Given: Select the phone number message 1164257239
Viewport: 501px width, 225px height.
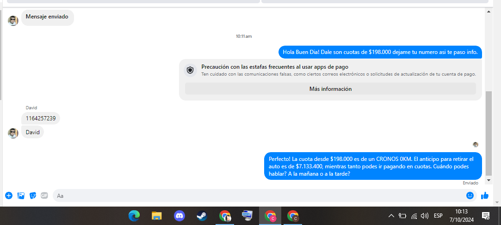Looking at the screenshot, I should (x=41, y=118).
